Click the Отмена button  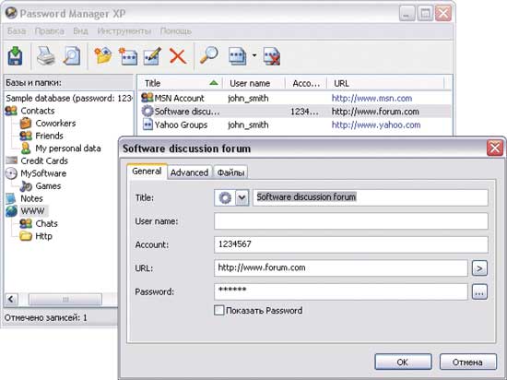(468, 362)
